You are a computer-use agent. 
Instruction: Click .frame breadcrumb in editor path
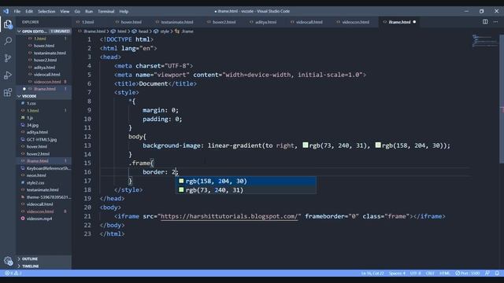pyautogui.click(x=187, y=31)
